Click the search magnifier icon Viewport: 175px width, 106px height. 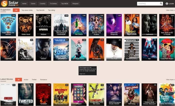(x=161, y=3)
